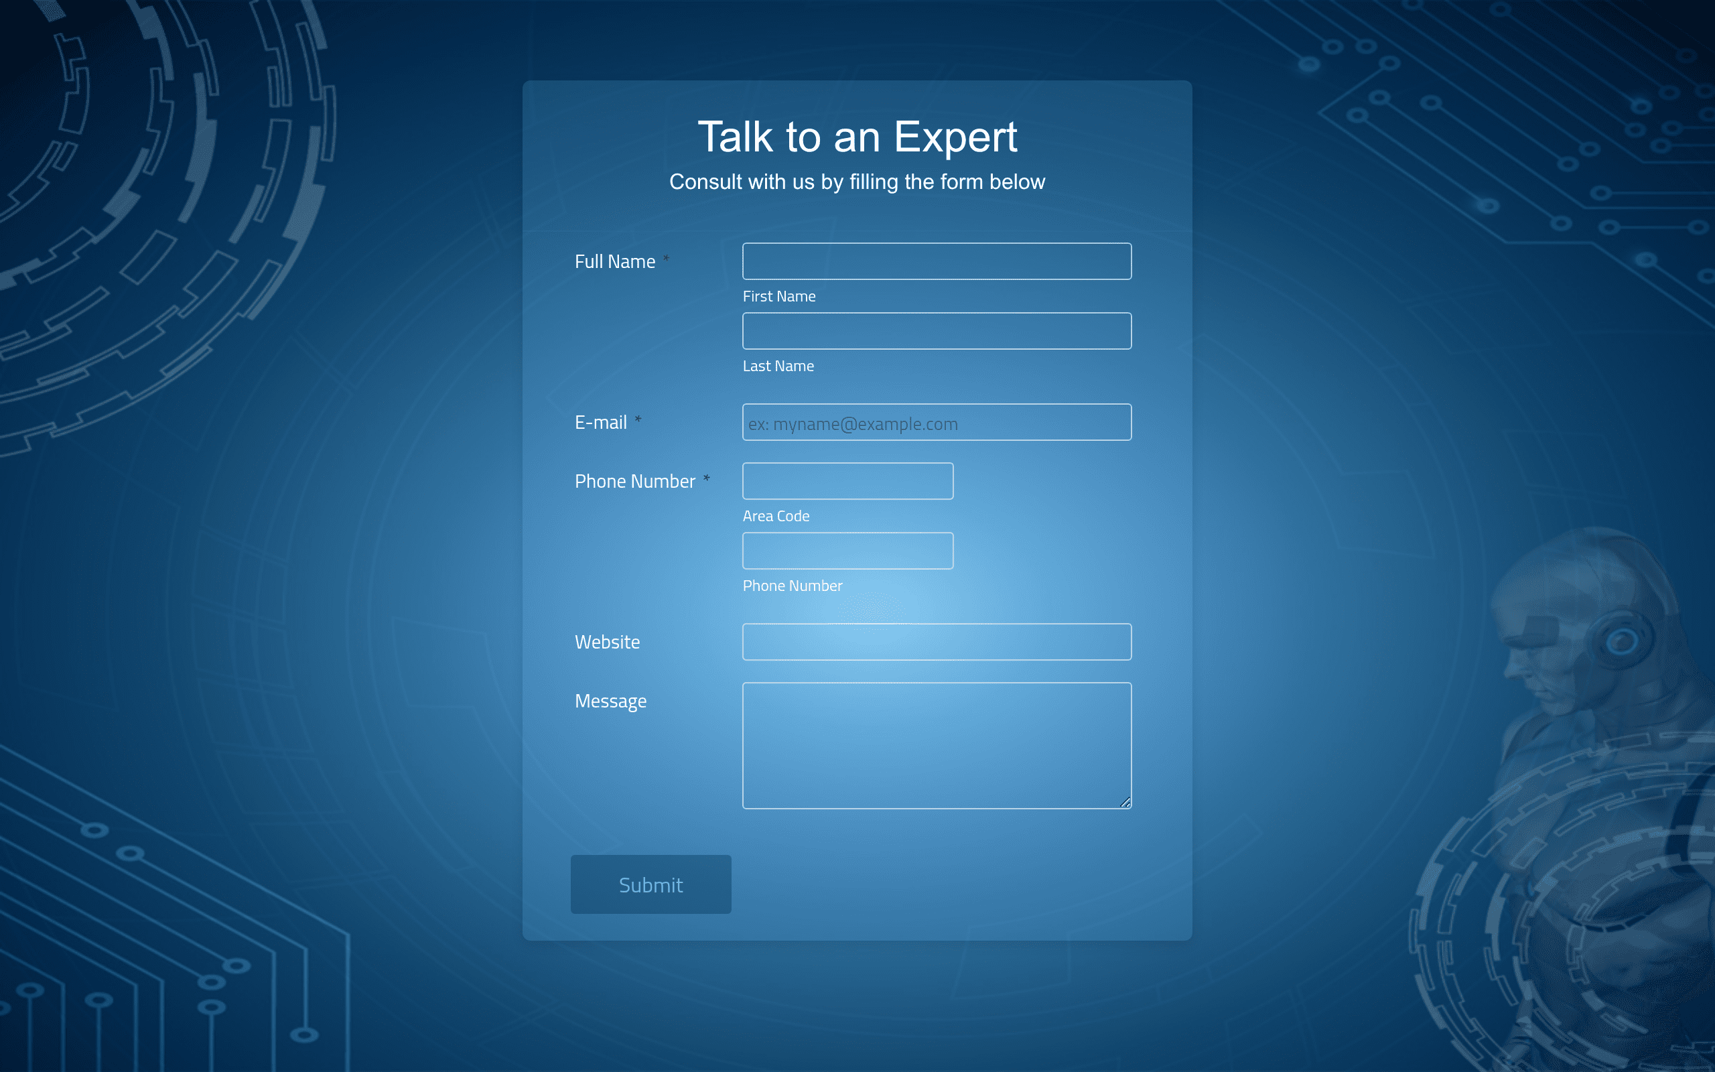Focus the Last Name text box

tap(937, 330)
